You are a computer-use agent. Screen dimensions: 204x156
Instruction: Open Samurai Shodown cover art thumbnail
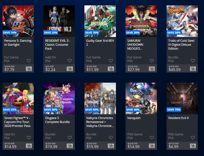[x=141, y=21]
